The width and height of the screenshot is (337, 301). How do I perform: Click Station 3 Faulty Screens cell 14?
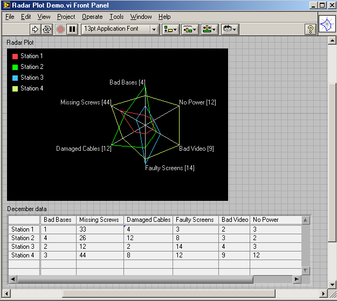(x=196, y=247)
